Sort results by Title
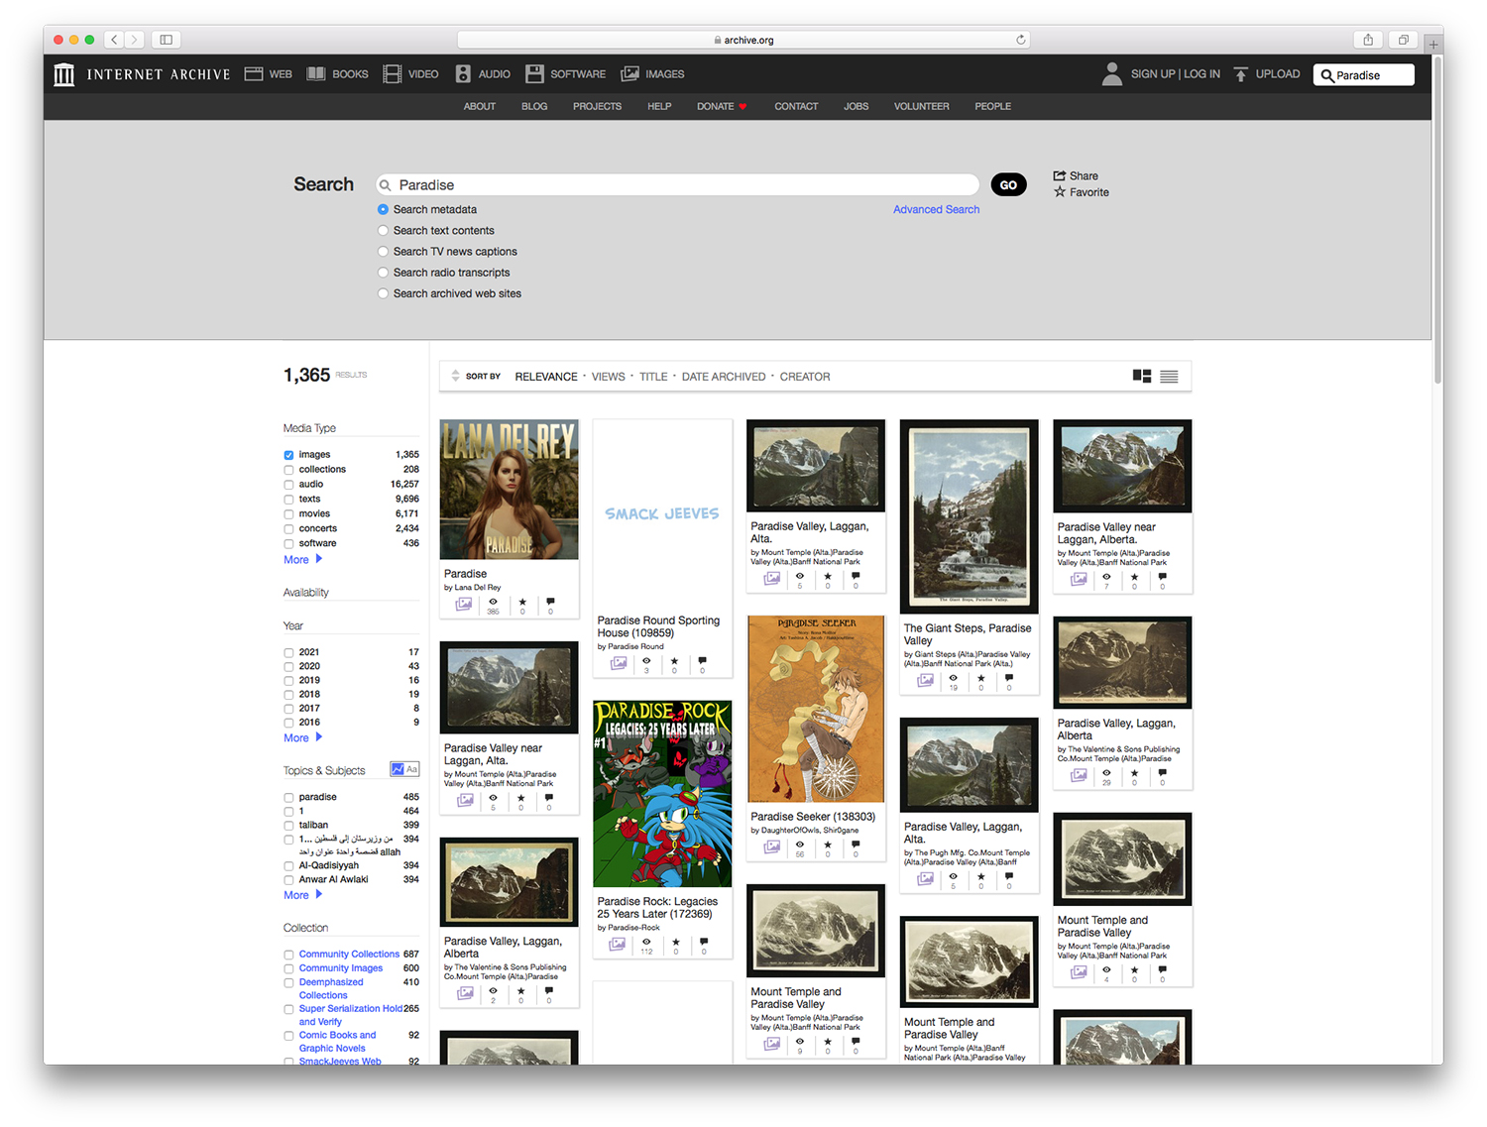 [x=653, y=377]
